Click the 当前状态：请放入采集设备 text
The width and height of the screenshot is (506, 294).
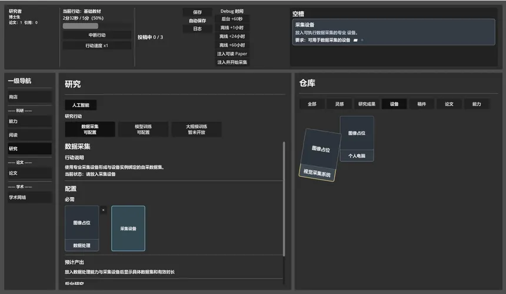pyautogui.click(x=90, y=174)
